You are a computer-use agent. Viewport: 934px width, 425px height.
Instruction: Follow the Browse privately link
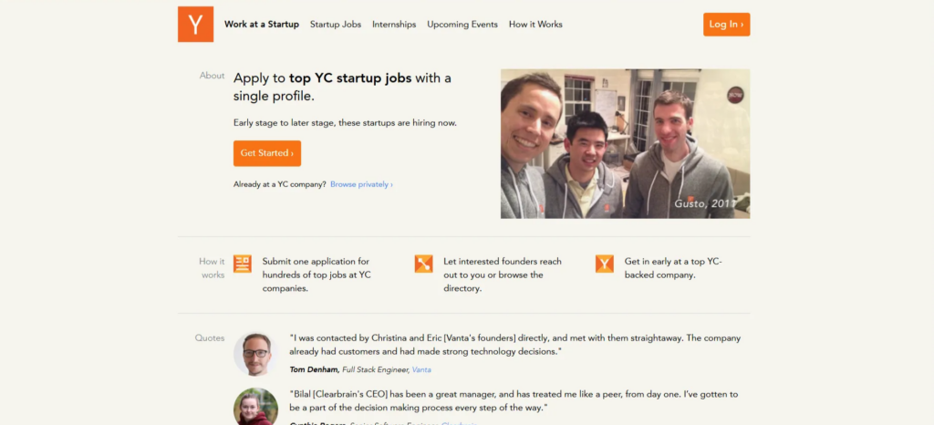click(x=361, y=184)
